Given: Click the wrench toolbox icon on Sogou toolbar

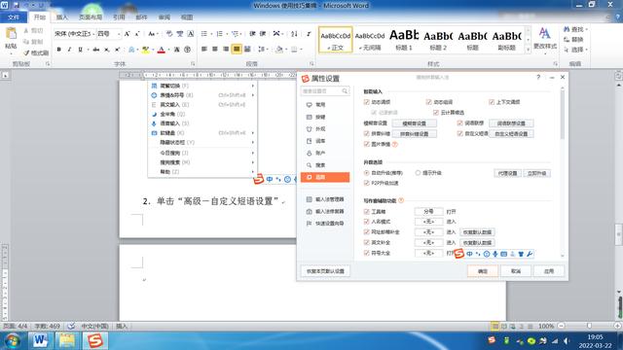Looking at the screenshot, I should (x=530, y=254).
